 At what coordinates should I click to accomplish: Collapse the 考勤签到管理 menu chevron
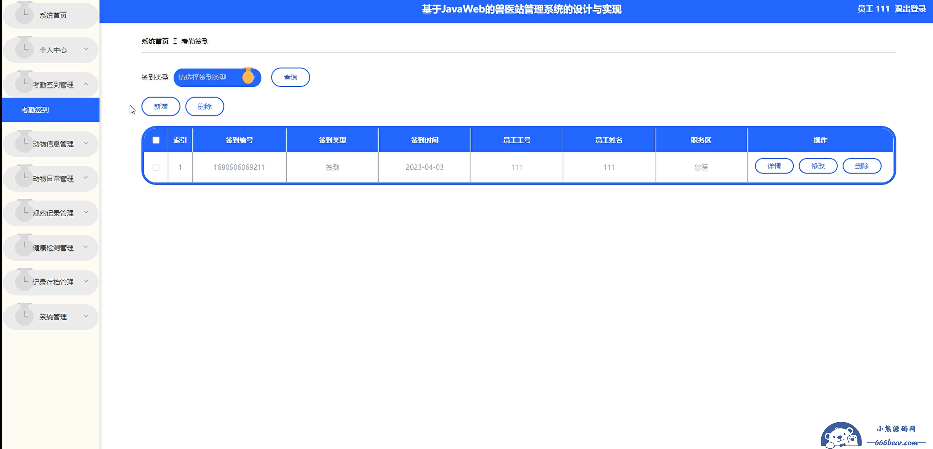[86, 84]
